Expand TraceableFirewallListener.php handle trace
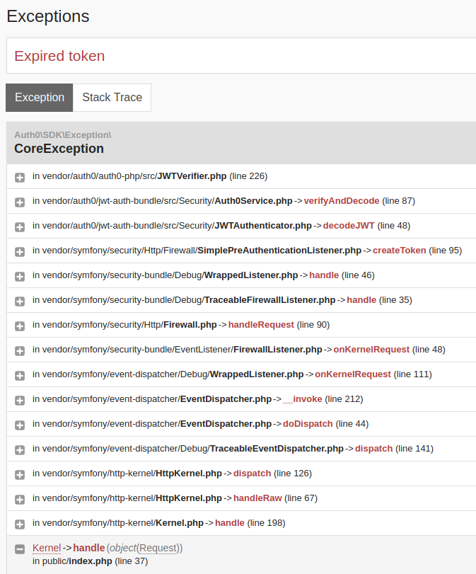The image size is (476, 574). [x=20, y=302]
